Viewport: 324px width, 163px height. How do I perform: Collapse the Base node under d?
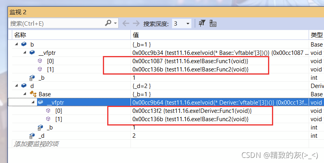(x=25, y=94)
